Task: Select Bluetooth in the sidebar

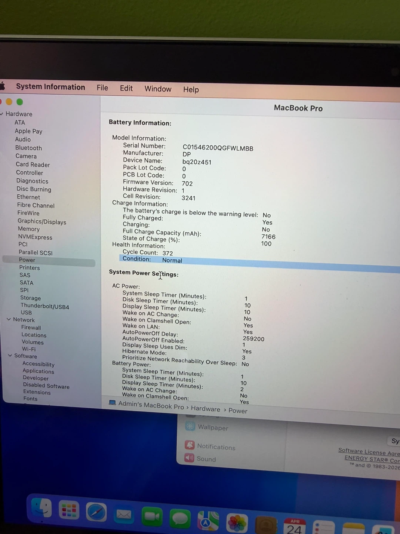Action: point(29,148)
